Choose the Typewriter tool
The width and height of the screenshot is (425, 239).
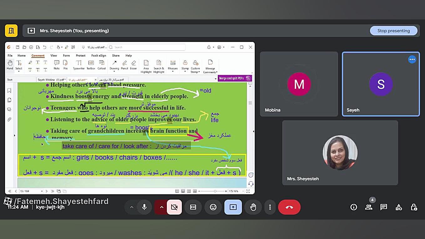79,65
